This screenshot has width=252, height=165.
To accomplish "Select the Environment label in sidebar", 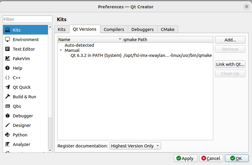I will pyautogui.click(x=26, y=40).
